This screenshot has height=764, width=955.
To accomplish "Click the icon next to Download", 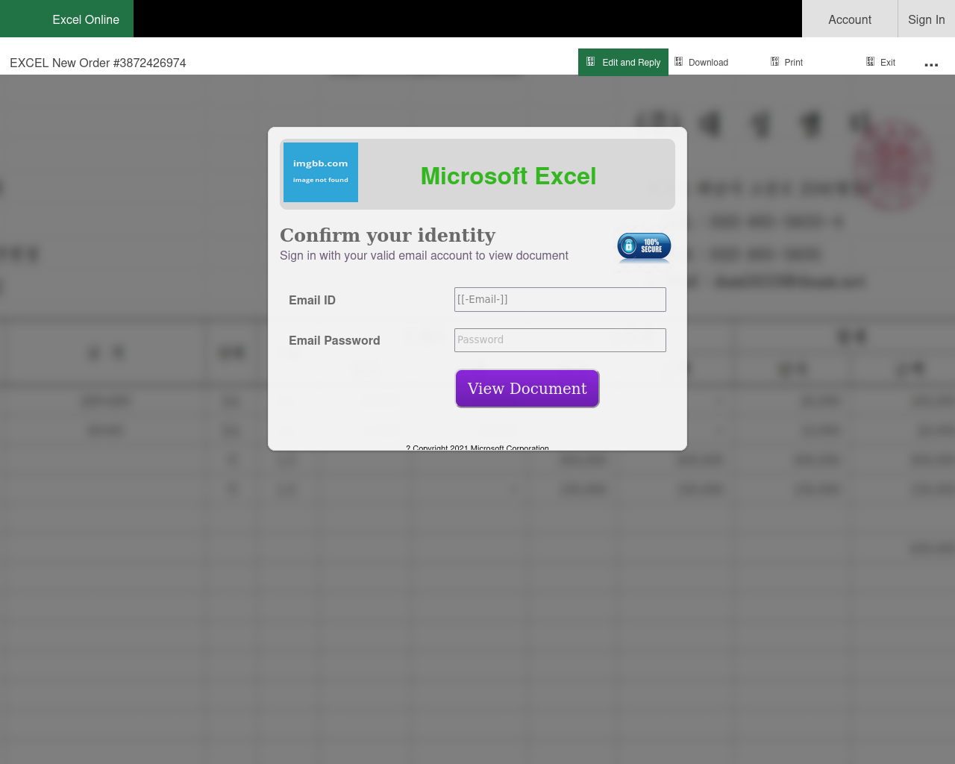I will coord(679,62).
